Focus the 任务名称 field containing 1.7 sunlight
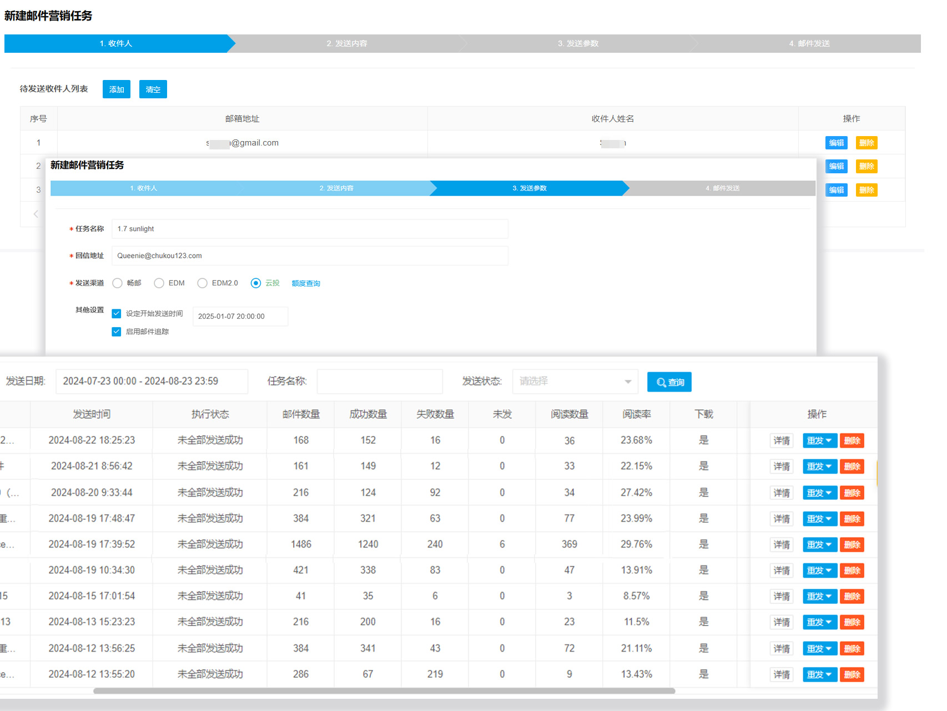 (x=310, y=229)
